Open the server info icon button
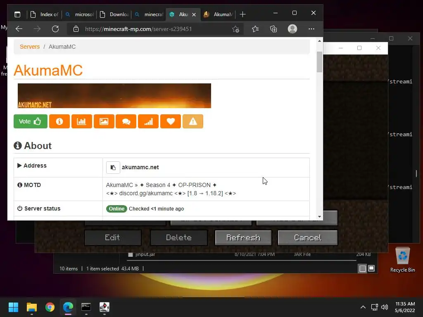The height and width of the screenshot is (317, 423). click(59, 121)
